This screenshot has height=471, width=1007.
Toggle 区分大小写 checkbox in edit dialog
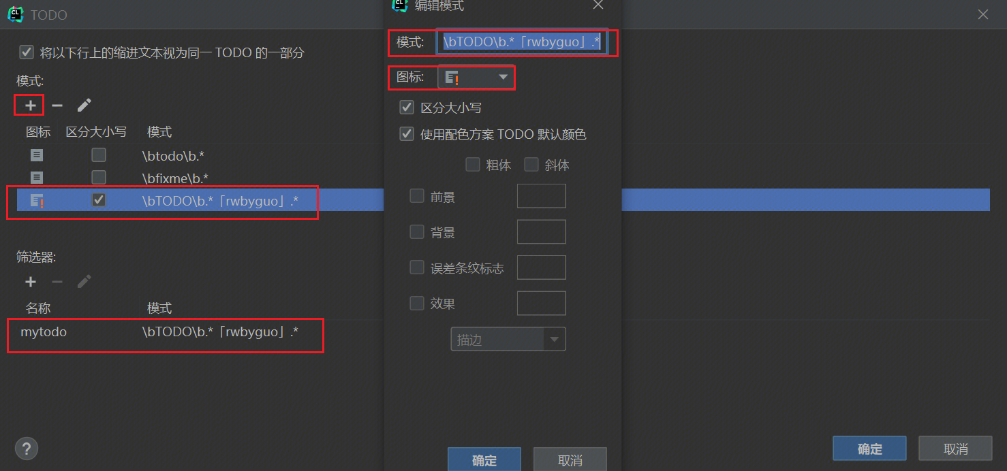(407, 108)
